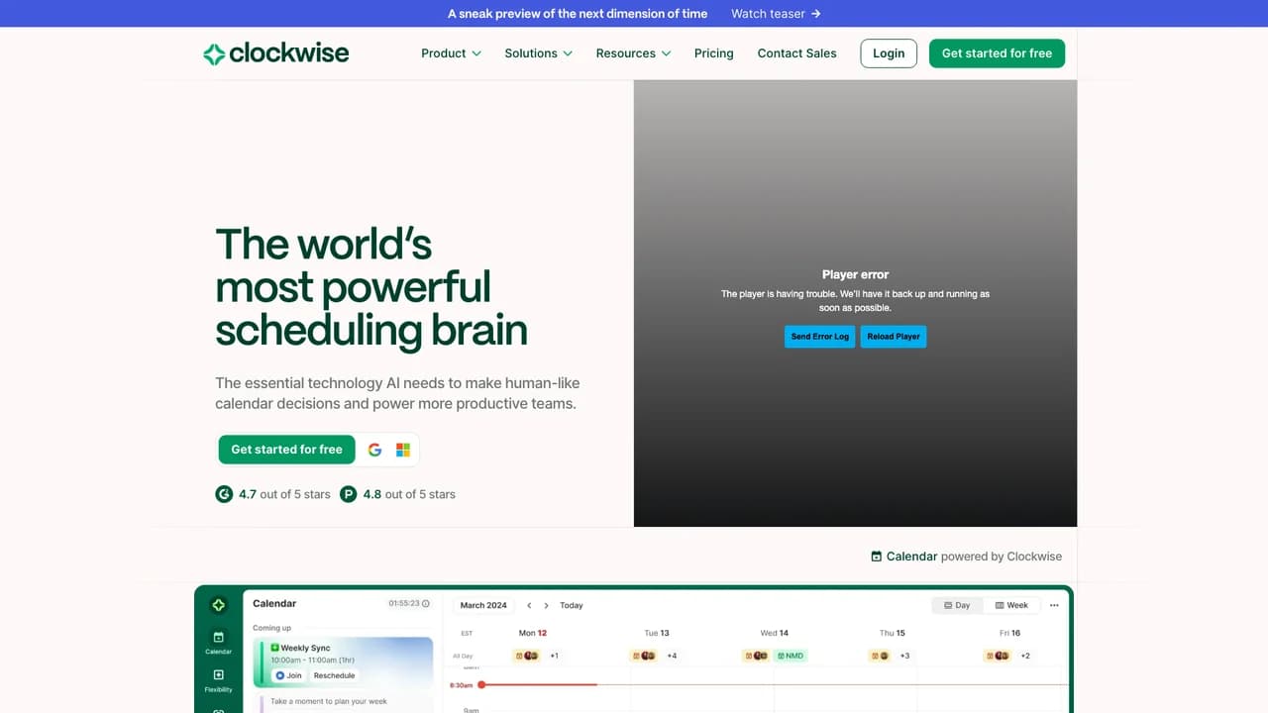Click the Product Hunt rating badge icon
Viewport: 1268px width, 713px height.
[x=348, y=494]
